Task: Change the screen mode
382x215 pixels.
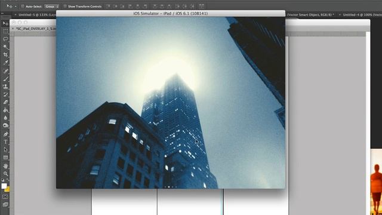Action: (x=5, y=205)
